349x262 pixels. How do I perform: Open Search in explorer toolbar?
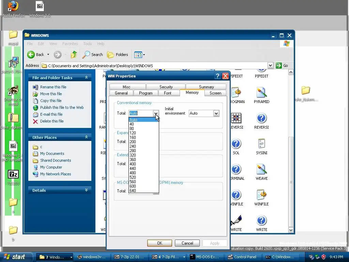tap(93, 55)
